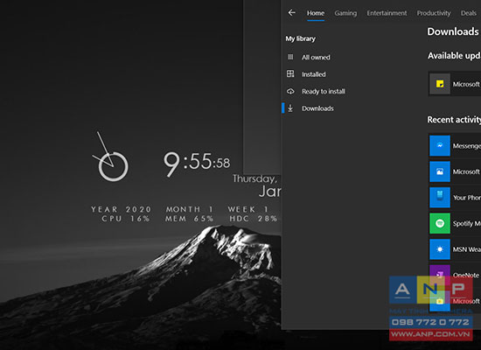
Task: Click the CPU 16% desktop readout
Action: [x=126, y=219]
